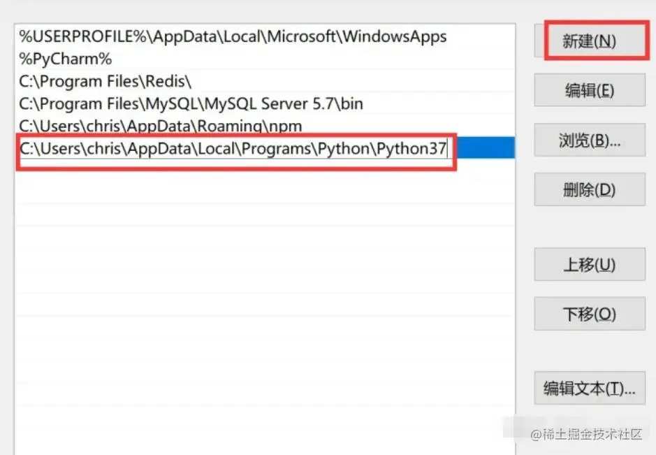Viewport: 656px width, 455px height.
Task: Click the 编辑(E) button
Action: tap(590, 90)
